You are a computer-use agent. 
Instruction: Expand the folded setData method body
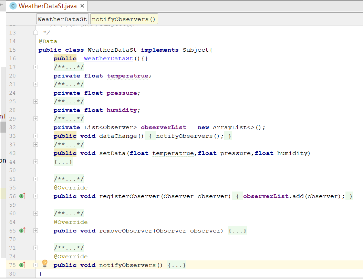35,162
